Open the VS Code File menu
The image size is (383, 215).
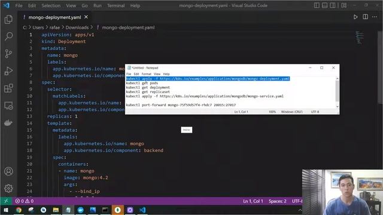pos(19,5)
